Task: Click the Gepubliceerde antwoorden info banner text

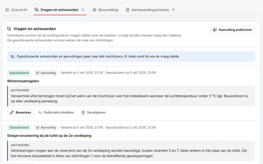Action: 98,57
